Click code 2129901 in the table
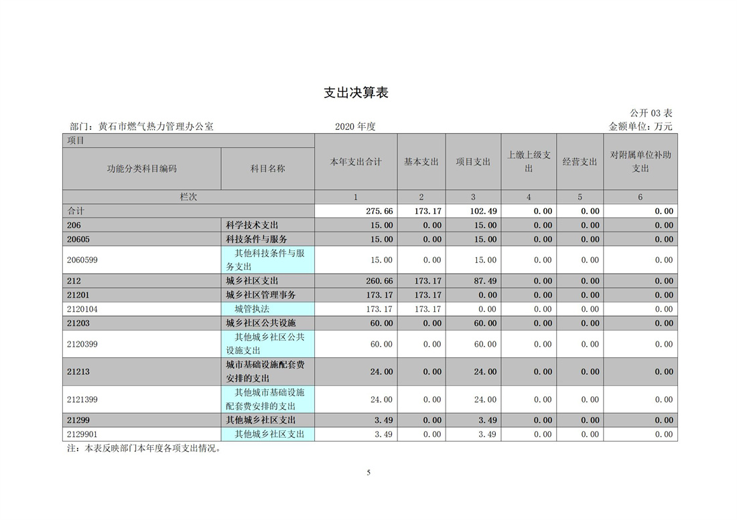 [82, 434]
